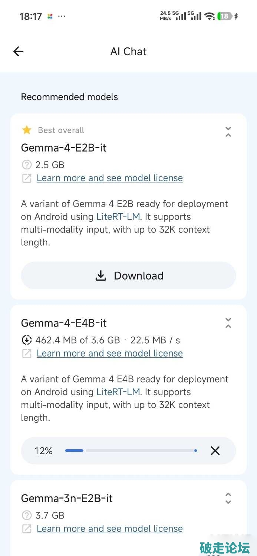Open LiteRT-LM link in Gemma-4-E2B-it description
The height and width of the screenshot is (556, 257).
118,217
